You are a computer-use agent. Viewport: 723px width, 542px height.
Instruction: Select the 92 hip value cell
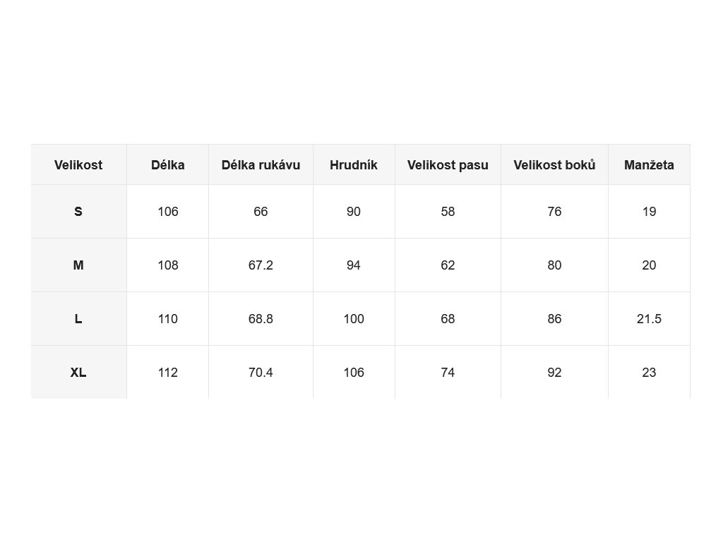point(555,372)
